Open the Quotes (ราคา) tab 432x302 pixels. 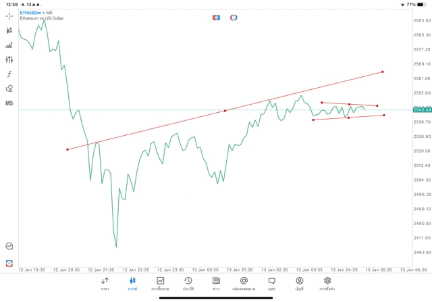(x=105, y=284)
